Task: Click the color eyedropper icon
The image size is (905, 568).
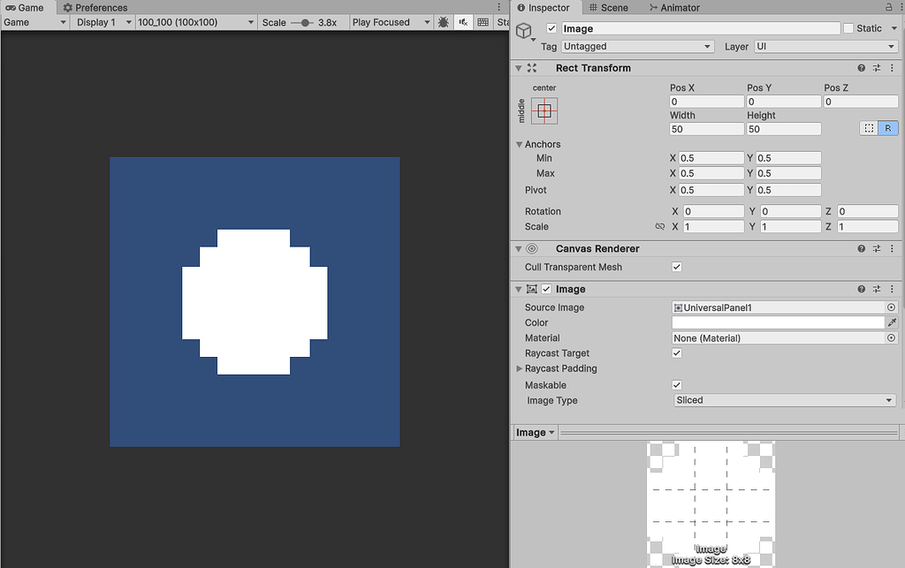Action: point(892,322)
